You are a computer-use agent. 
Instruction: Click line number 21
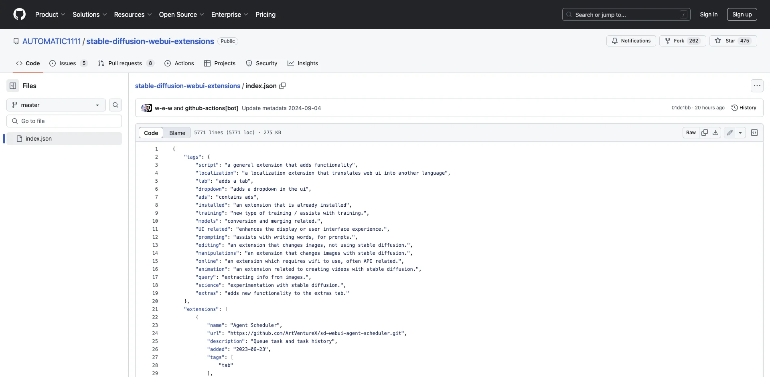tap(155, 309)
